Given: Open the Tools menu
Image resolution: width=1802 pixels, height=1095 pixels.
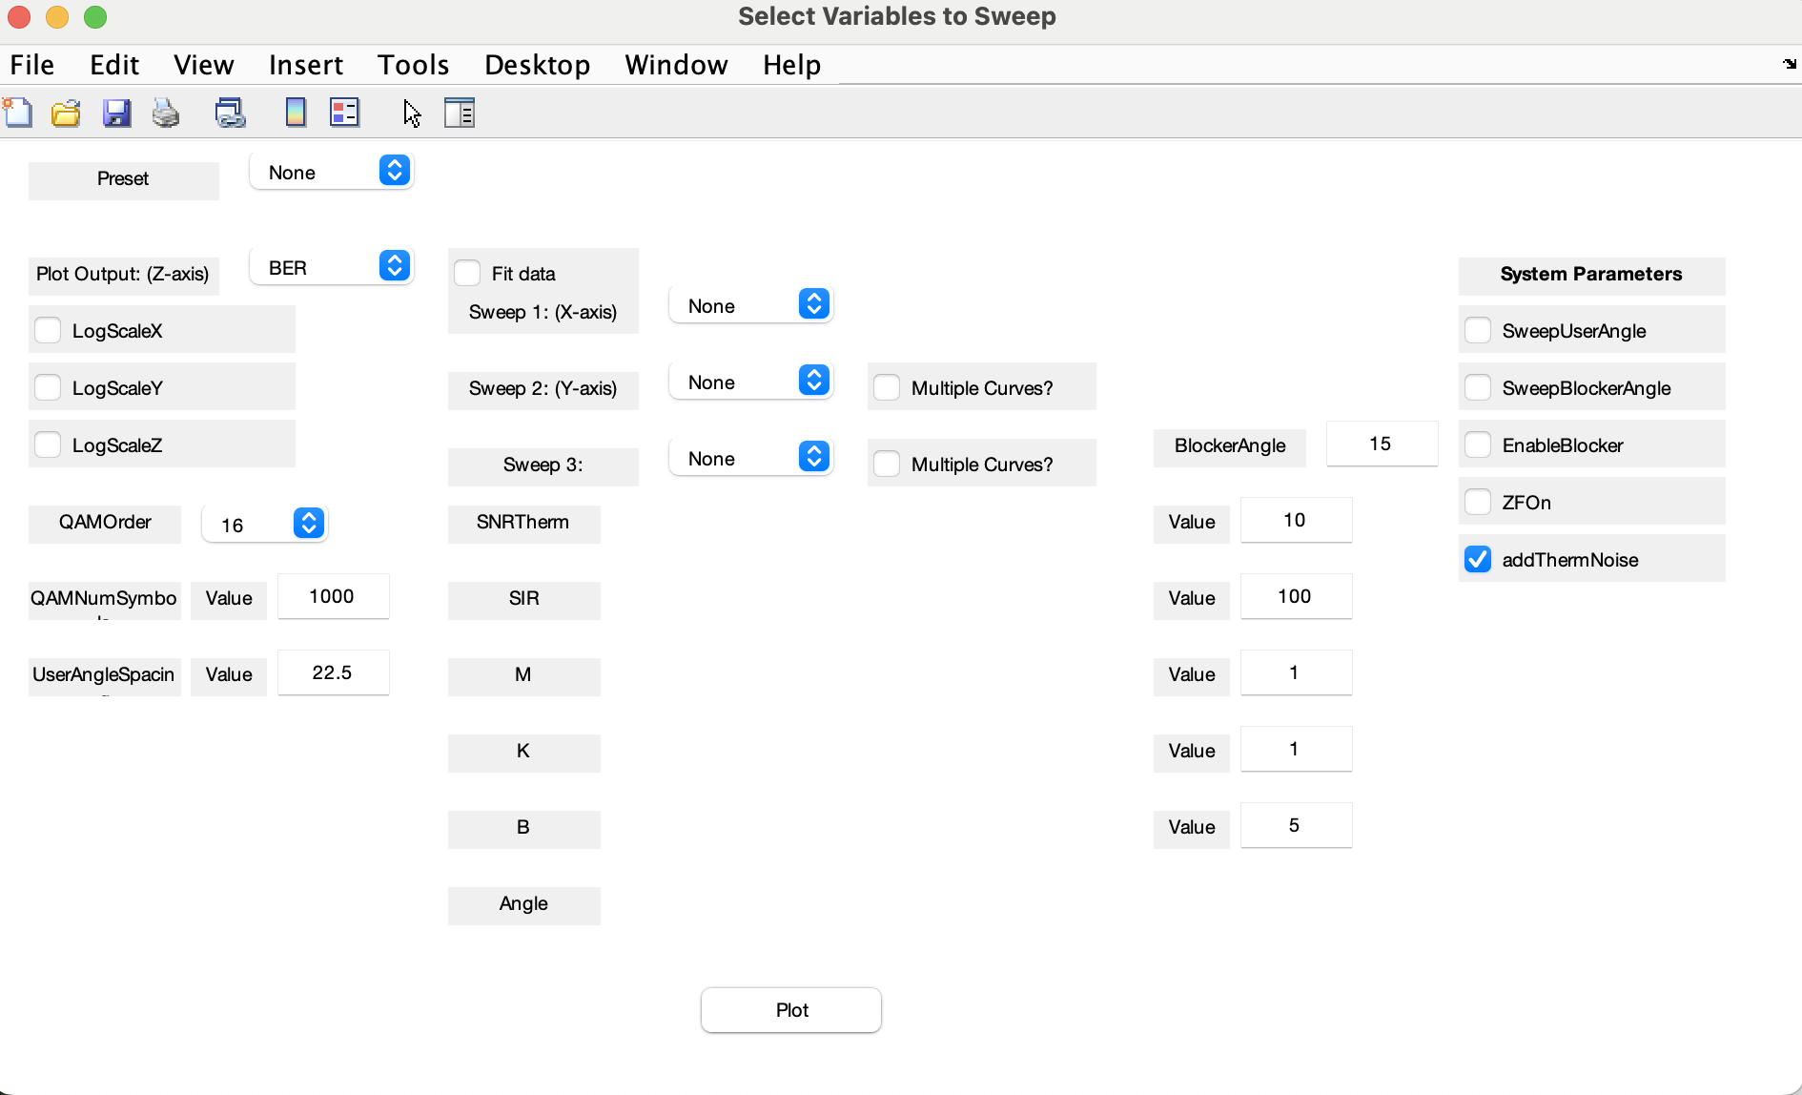Looking at the screenshot, I should 413,65.
